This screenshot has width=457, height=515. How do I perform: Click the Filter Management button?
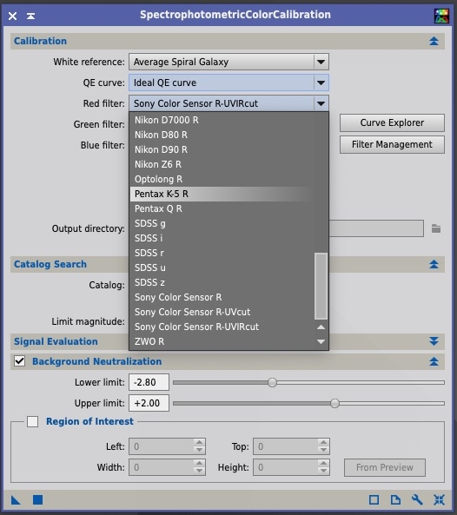tap(392, 144)
